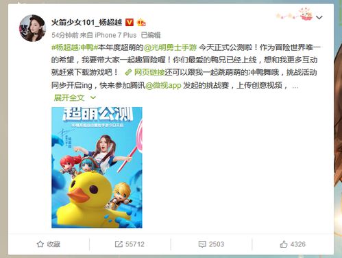Screen dimensions: 342x258
Task: Click the comment bubble icon
Action: (x=202, y=244)
